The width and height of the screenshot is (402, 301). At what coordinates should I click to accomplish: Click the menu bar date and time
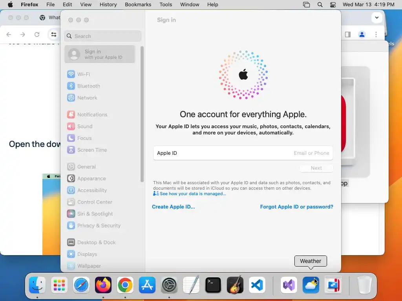tap(368, 5)
